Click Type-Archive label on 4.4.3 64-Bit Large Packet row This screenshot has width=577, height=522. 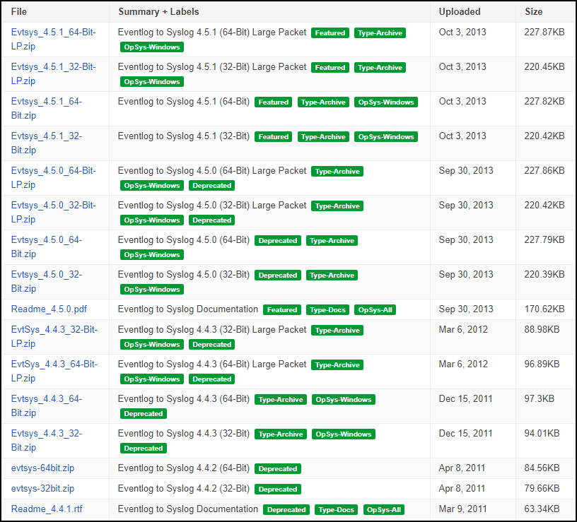[337, 364]
